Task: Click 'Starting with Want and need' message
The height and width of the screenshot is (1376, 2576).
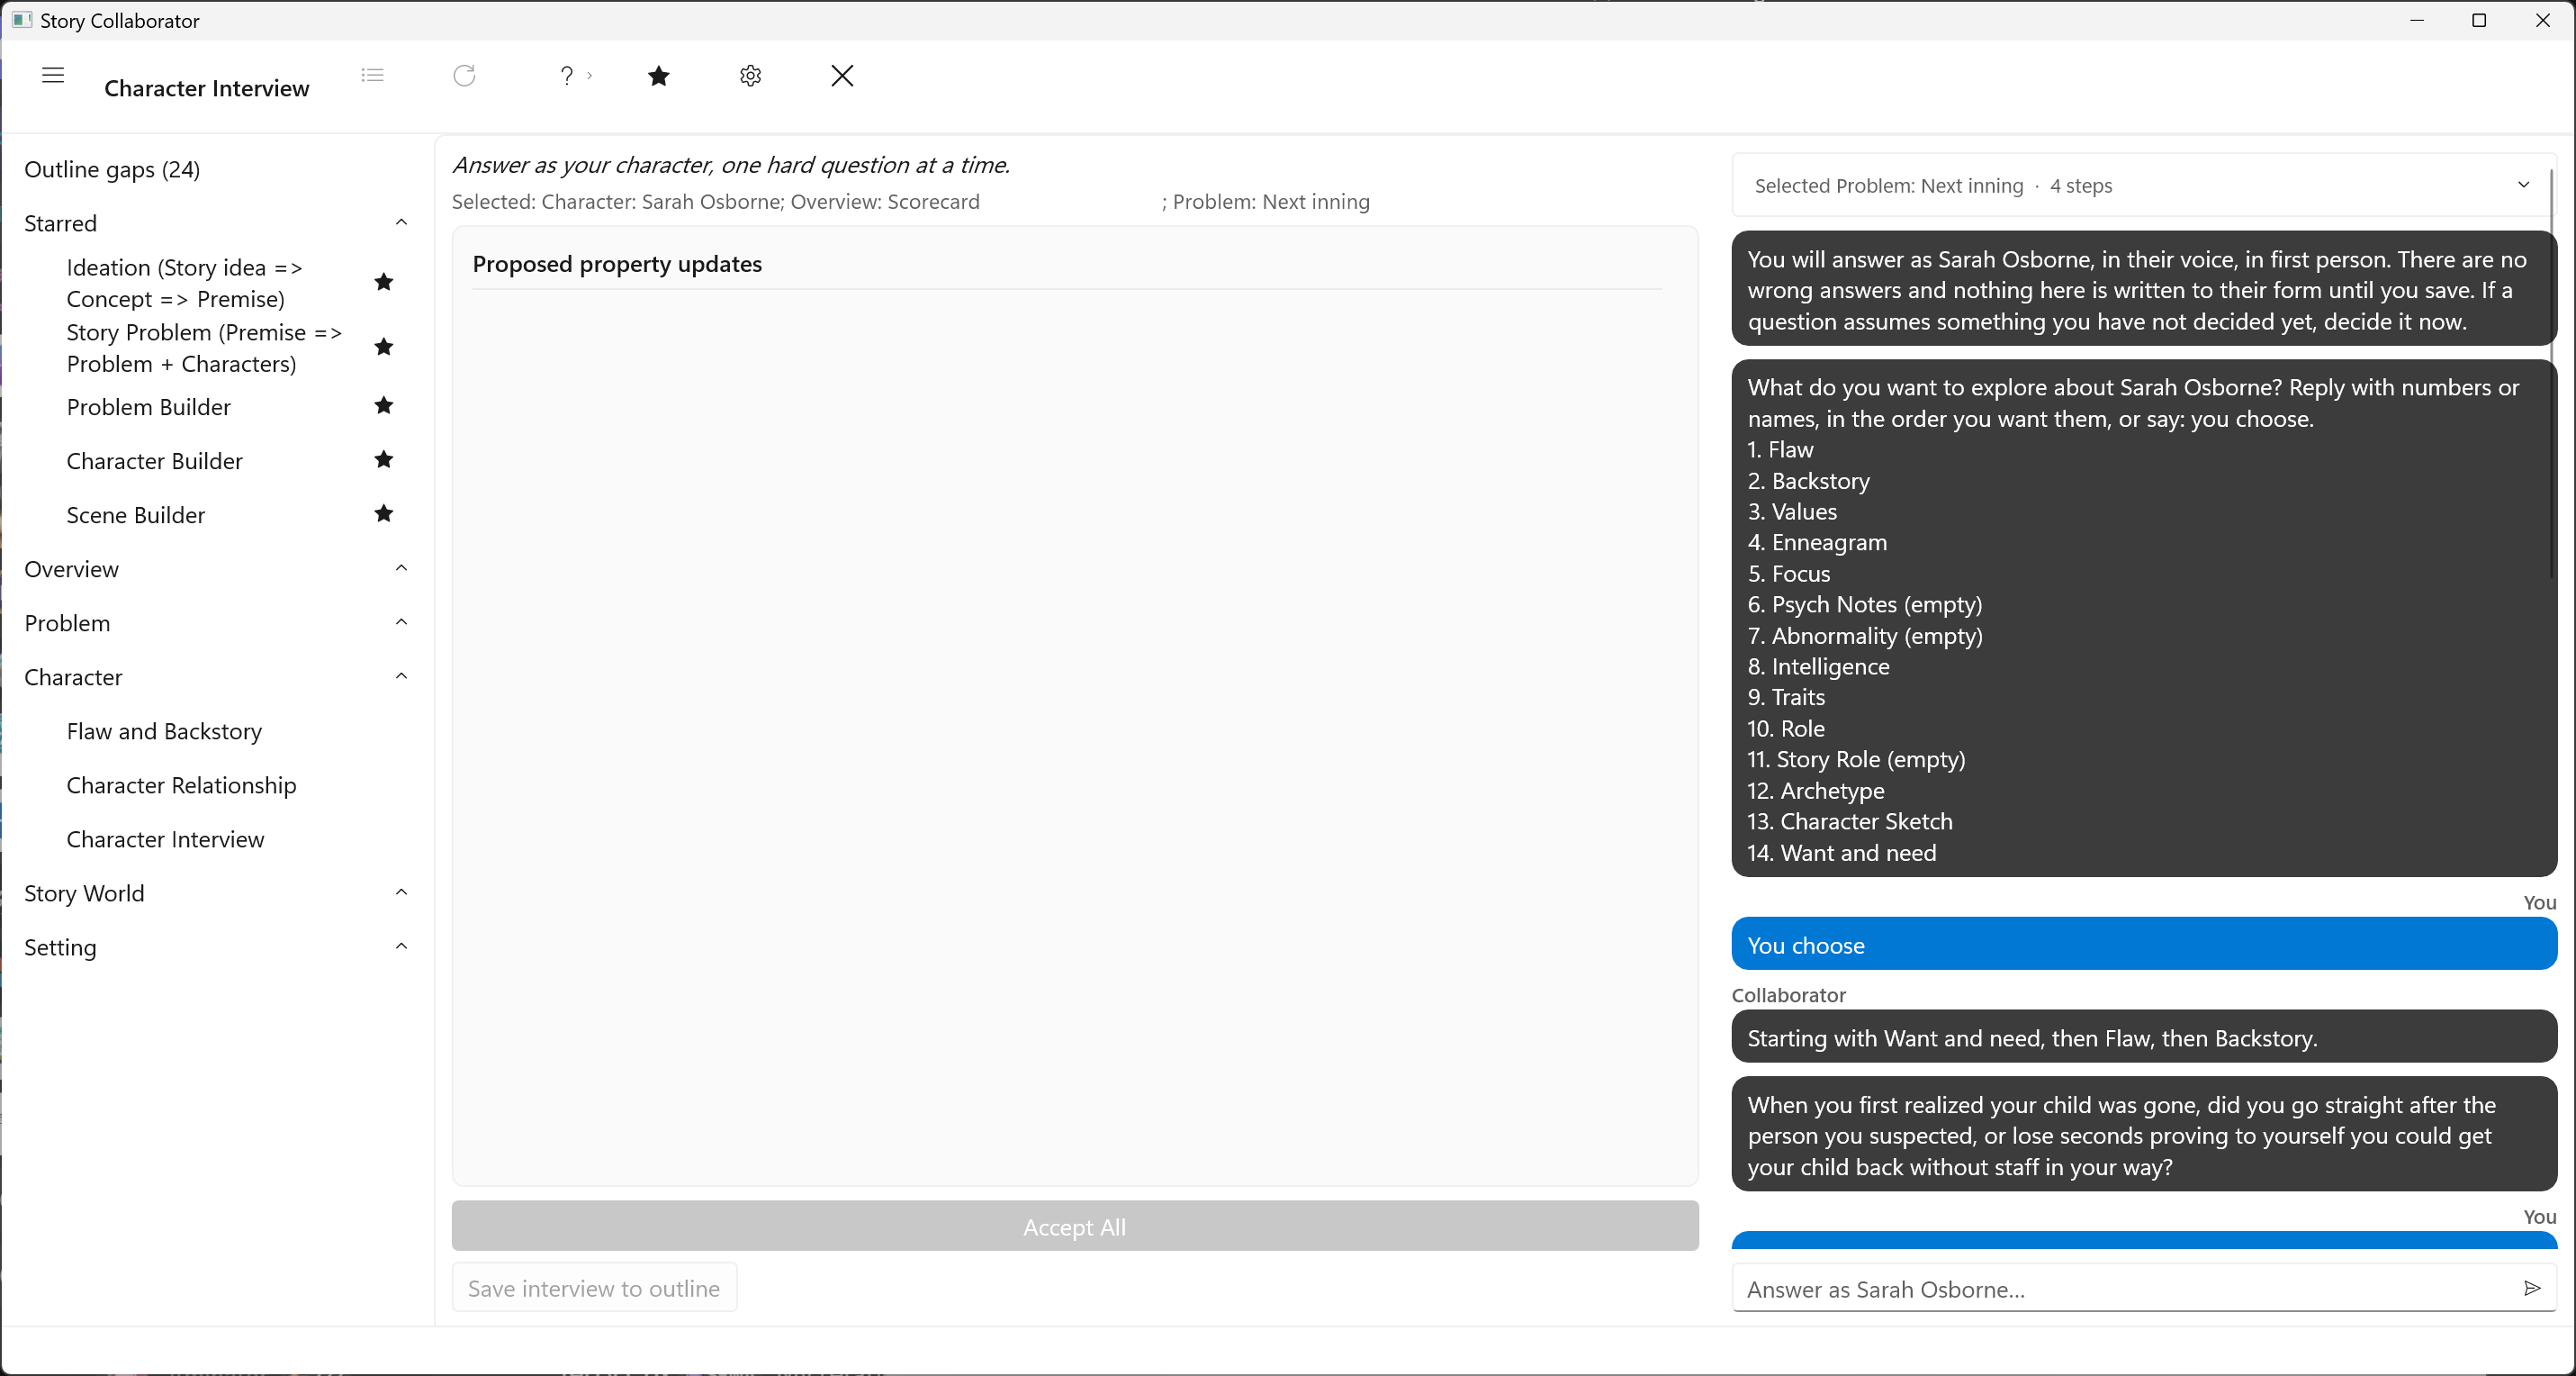Action: coord(2144,1037)
